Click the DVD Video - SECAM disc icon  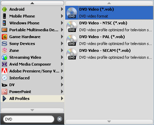point(72,54)
